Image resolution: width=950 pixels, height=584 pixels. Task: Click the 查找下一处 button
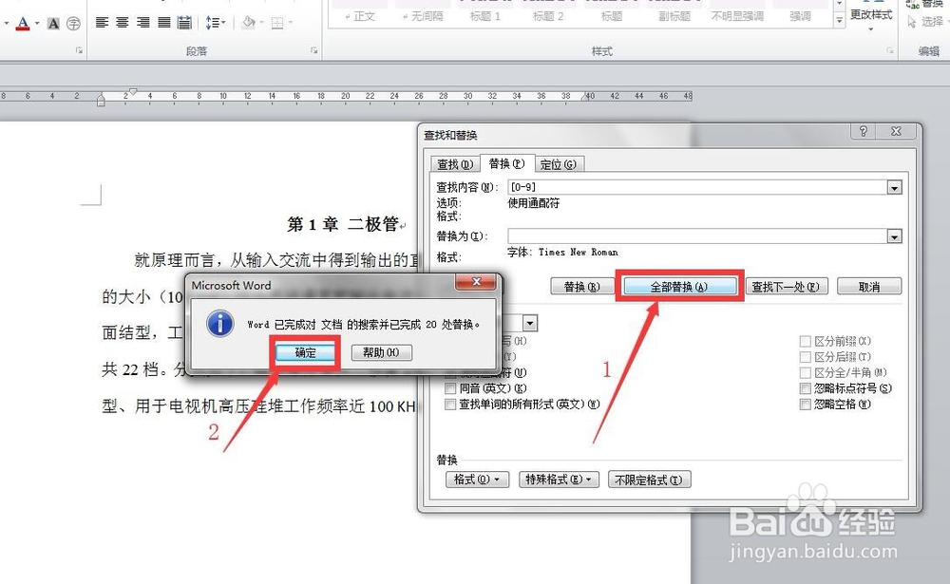786,287
